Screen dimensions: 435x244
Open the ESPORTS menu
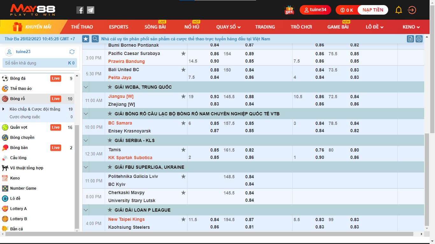[x=118, y=27]
